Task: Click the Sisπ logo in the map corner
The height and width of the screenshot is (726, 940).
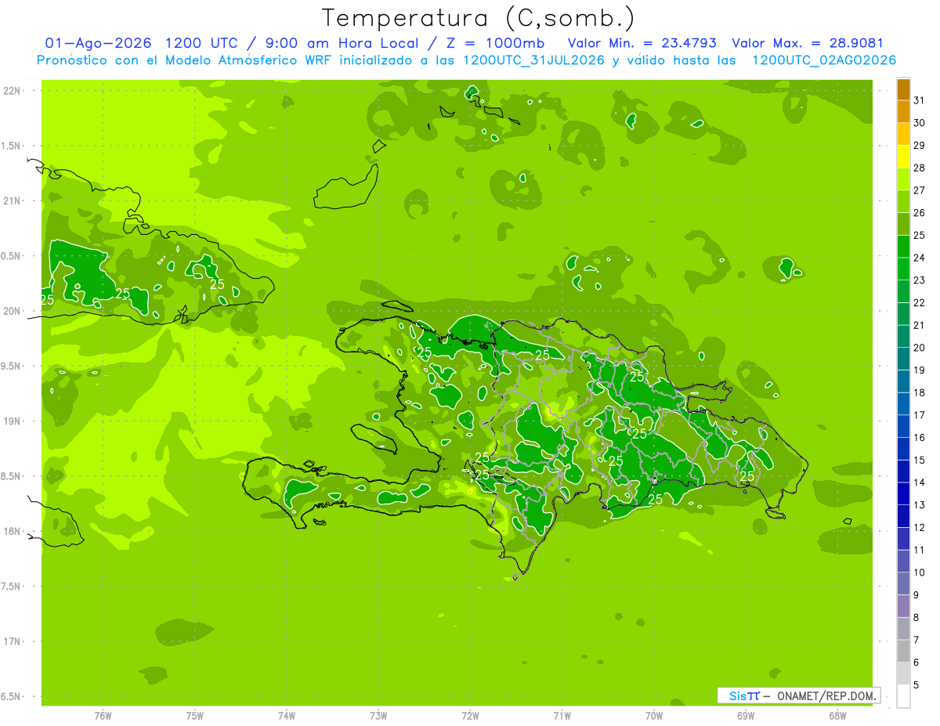Action: click(744, 695)
